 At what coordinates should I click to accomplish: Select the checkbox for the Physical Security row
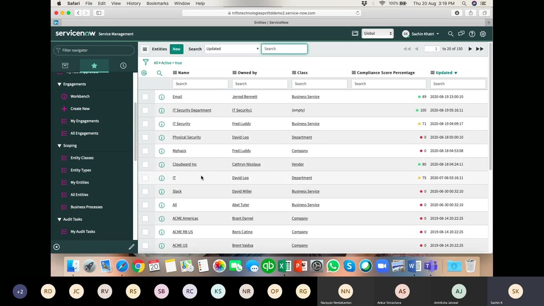[145, 137]
